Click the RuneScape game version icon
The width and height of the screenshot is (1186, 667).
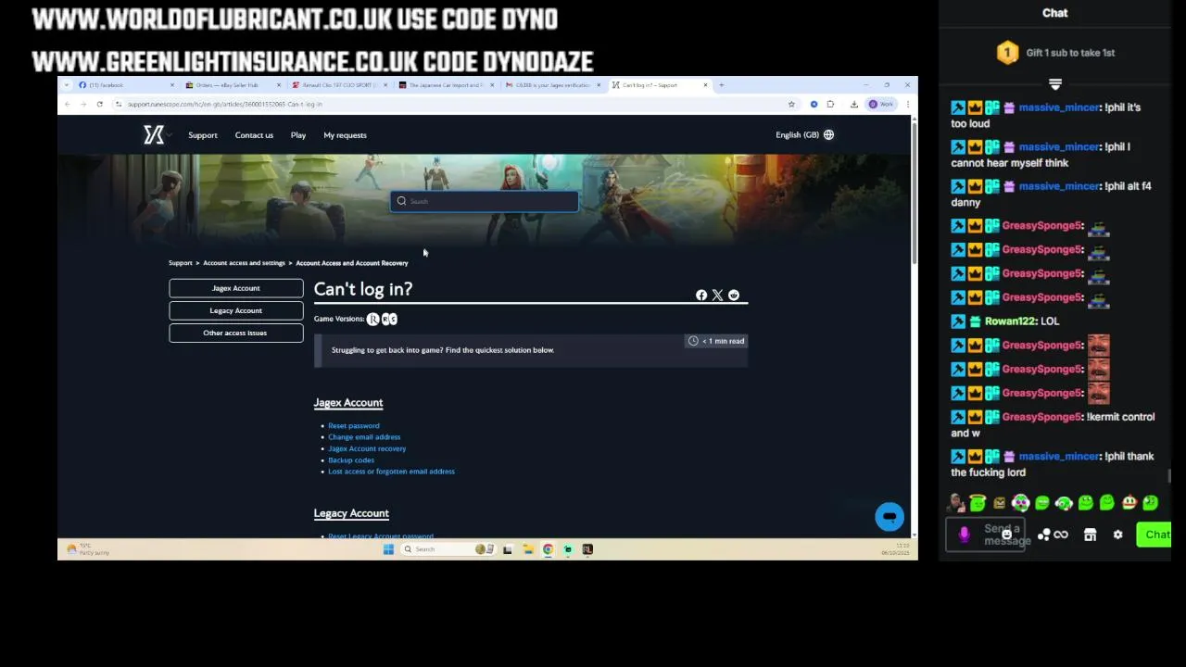click(373, 319)
